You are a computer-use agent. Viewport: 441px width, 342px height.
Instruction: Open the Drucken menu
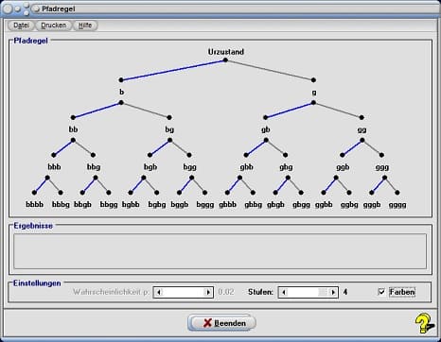point(54,26)
